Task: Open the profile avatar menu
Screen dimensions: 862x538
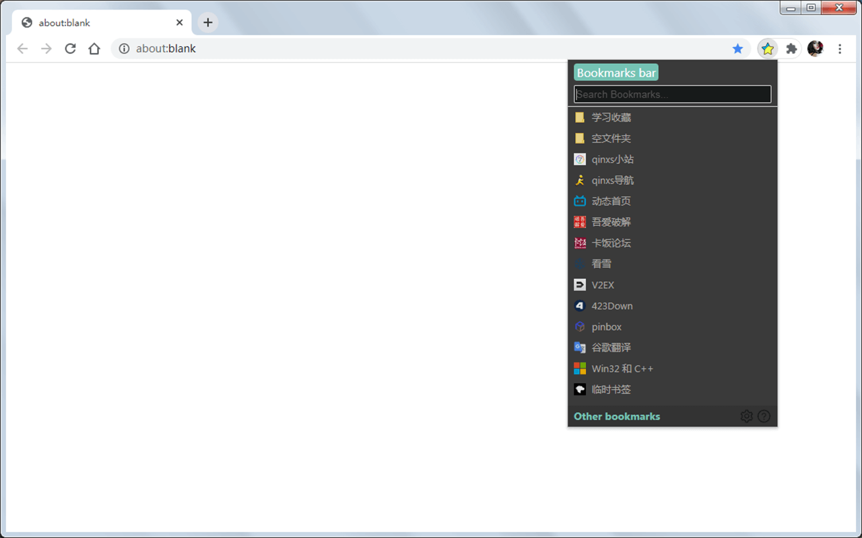Action: point(816,48)
